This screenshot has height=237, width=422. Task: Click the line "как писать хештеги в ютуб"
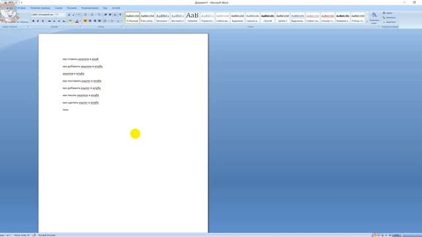click(80, 95)
